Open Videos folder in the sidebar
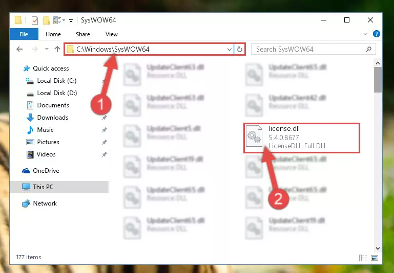 click(46, 154)
